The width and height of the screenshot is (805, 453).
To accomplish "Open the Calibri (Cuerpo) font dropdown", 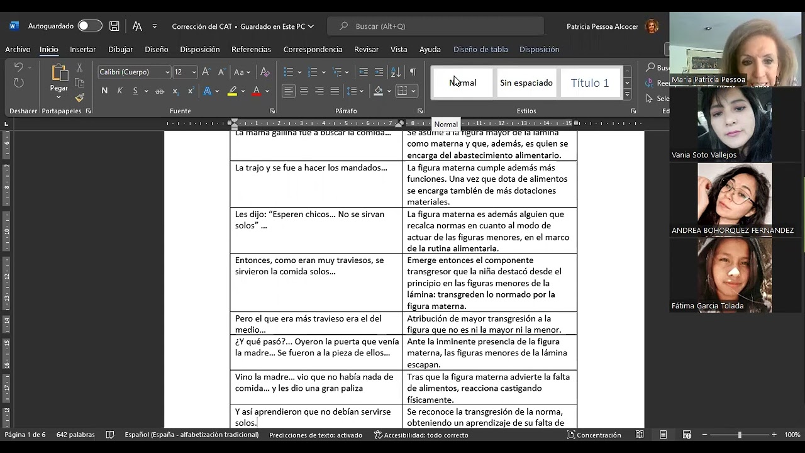I will point(167,72).
